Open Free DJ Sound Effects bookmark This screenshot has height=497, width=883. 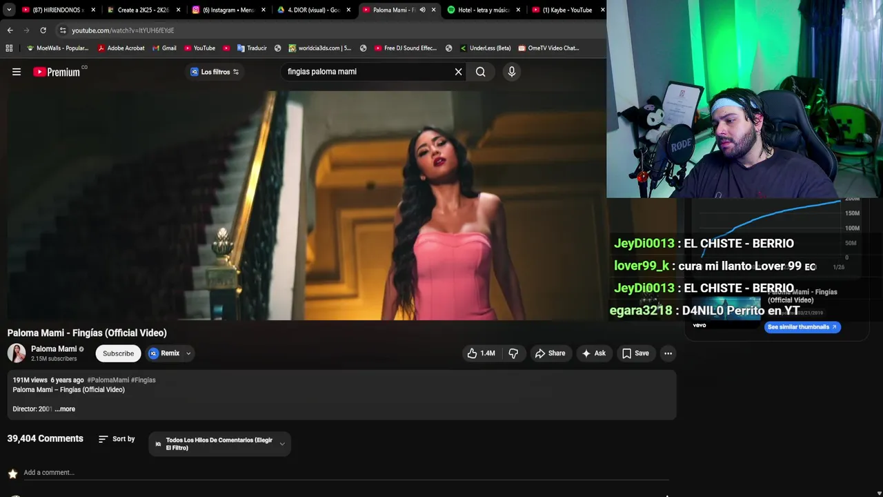pyautogui.click(x=406, y=48)
